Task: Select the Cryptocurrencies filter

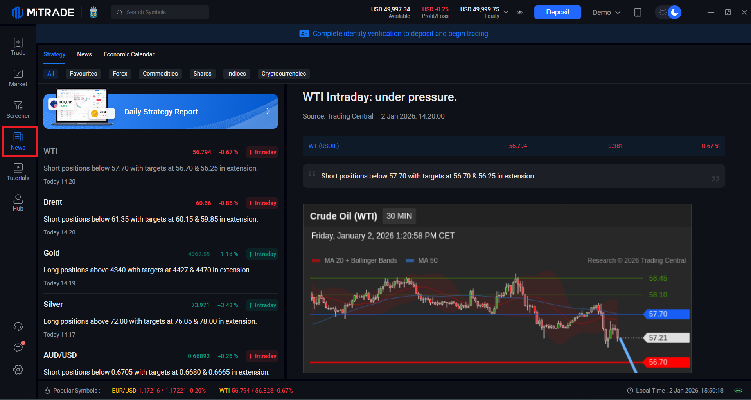Action: tap(284, 74)
